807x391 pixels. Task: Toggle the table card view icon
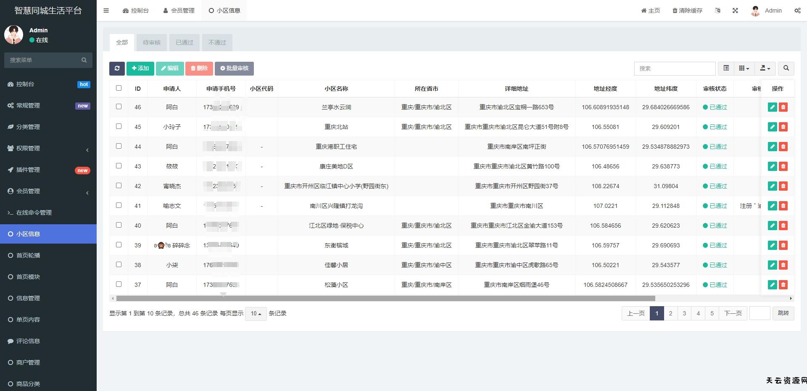(x=726, y=68)
